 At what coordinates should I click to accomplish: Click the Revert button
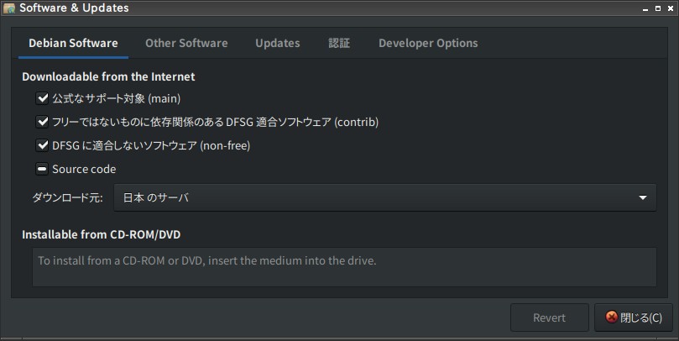pos(549,317)
